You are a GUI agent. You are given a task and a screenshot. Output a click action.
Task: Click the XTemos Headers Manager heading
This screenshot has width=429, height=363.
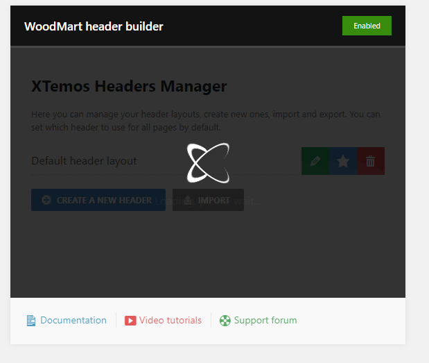[x=129, y=86]
